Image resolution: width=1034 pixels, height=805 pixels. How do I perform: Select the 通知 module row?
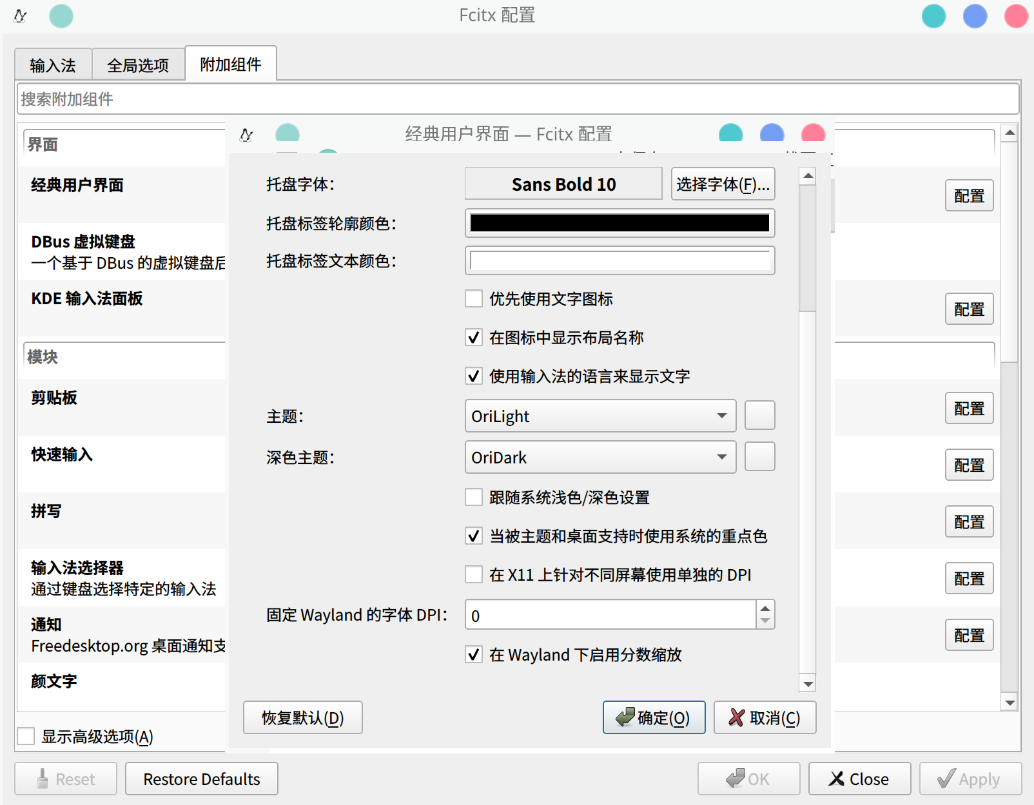tap(122, 634)
